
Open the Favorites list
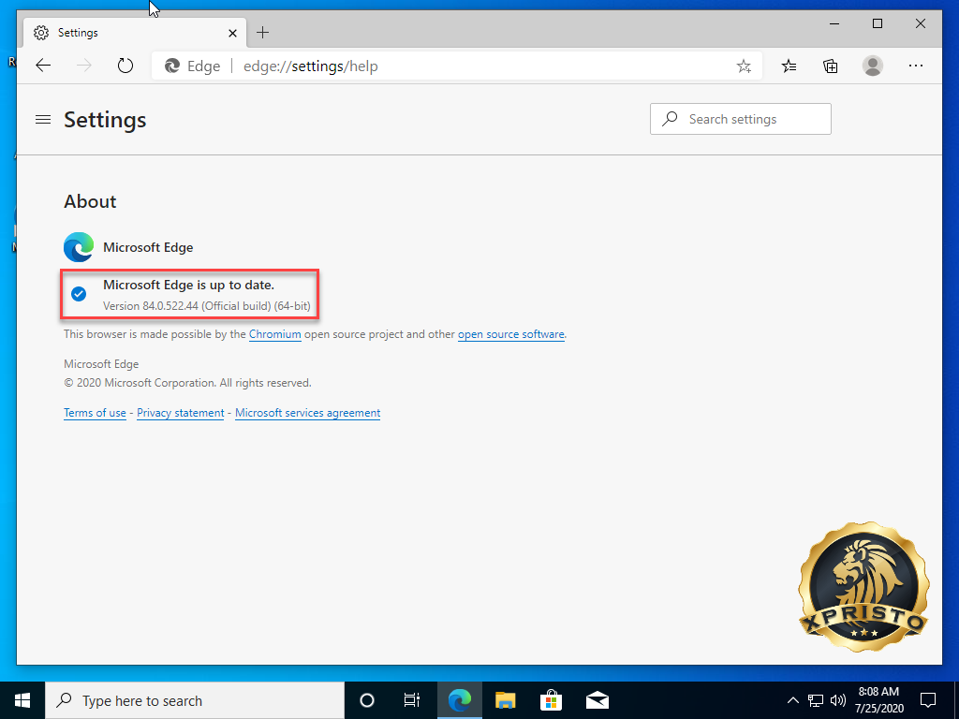[789, 66]
